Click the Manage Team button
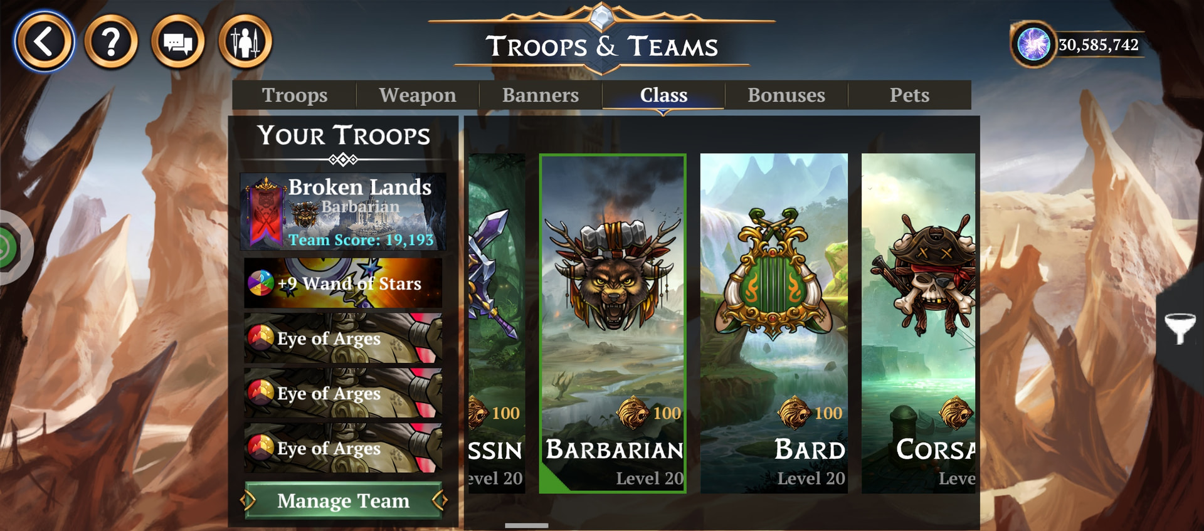Screen dimensions: 1204x531 pyautogui.click(x=343, y=500)
